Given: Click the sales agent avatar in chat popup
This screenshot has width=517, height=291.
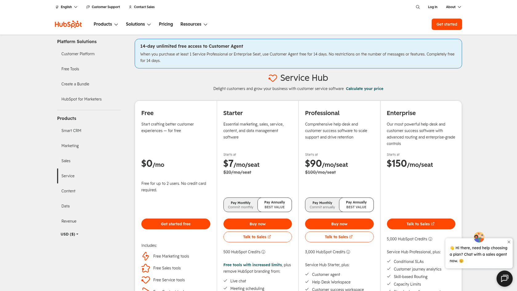Looking at the screenshot, I should [x=479, y=237].
